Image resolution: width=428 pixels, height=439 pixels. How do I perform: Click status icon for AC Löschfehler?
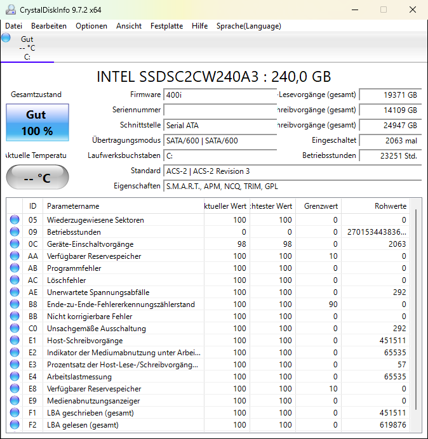[x=15, y=280]
